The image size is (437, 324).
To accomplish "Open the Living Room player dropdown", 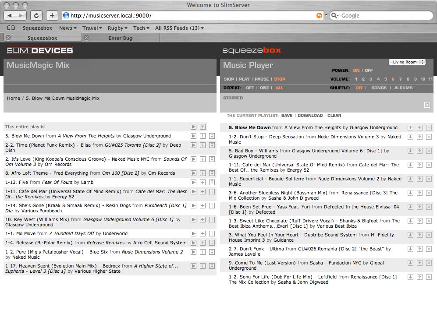I will [407, 62].
